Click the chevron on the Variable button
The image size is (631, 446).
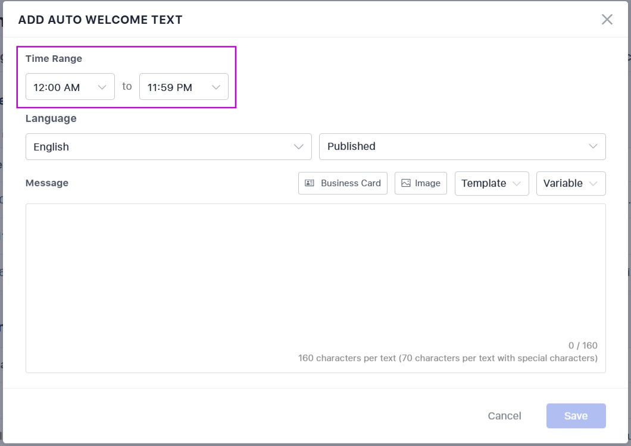[x=593, y=184]
